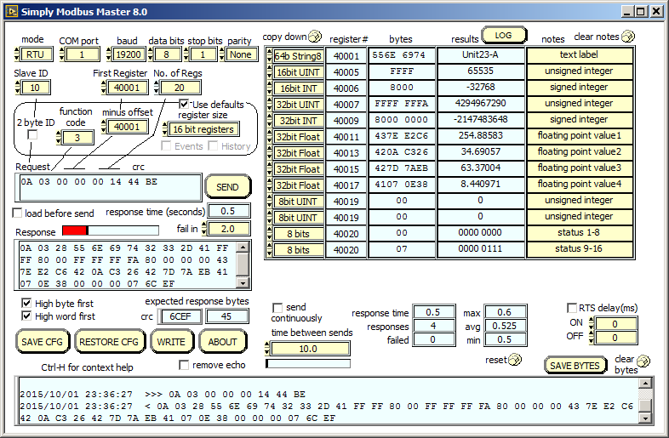669x438 pixels.
Task: Tick the History checkbox
Action: tap(213, 146)
